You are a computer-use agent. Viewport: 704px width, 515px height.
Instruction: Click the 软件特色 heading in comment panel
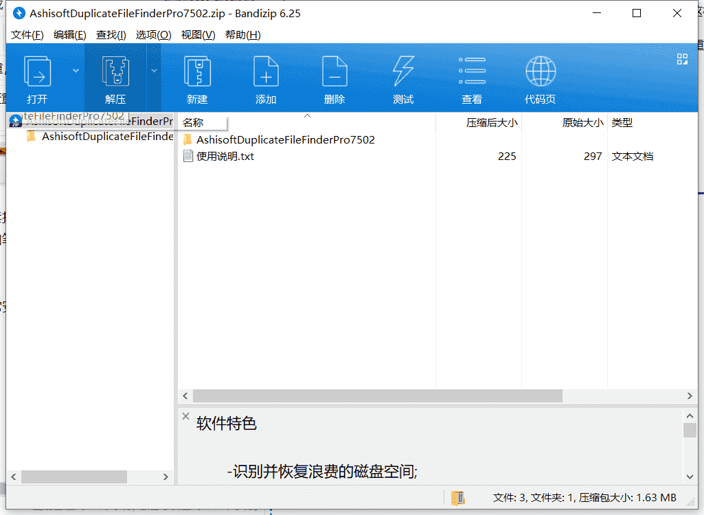(x=226, y=424)
